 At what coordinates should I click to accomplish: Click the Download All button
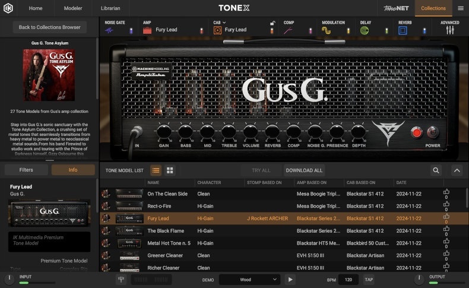304,170
